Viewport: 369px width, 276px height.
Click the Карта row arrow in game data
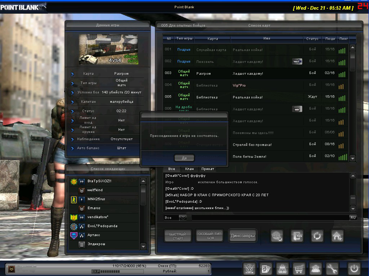tap(72, 74)
